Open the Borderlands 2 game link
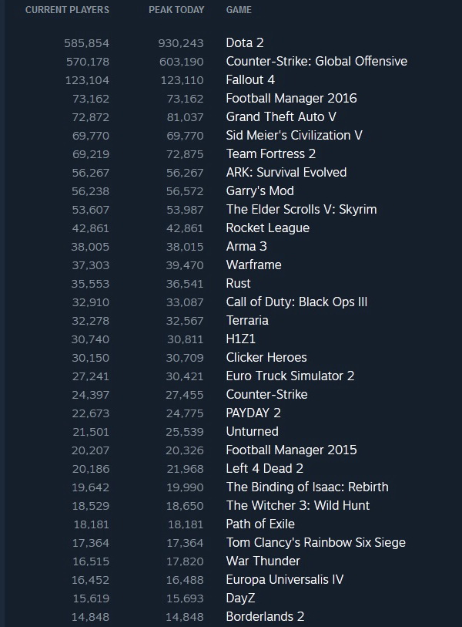Viewport: 462px width, 627px height. [x=266, y=616]
